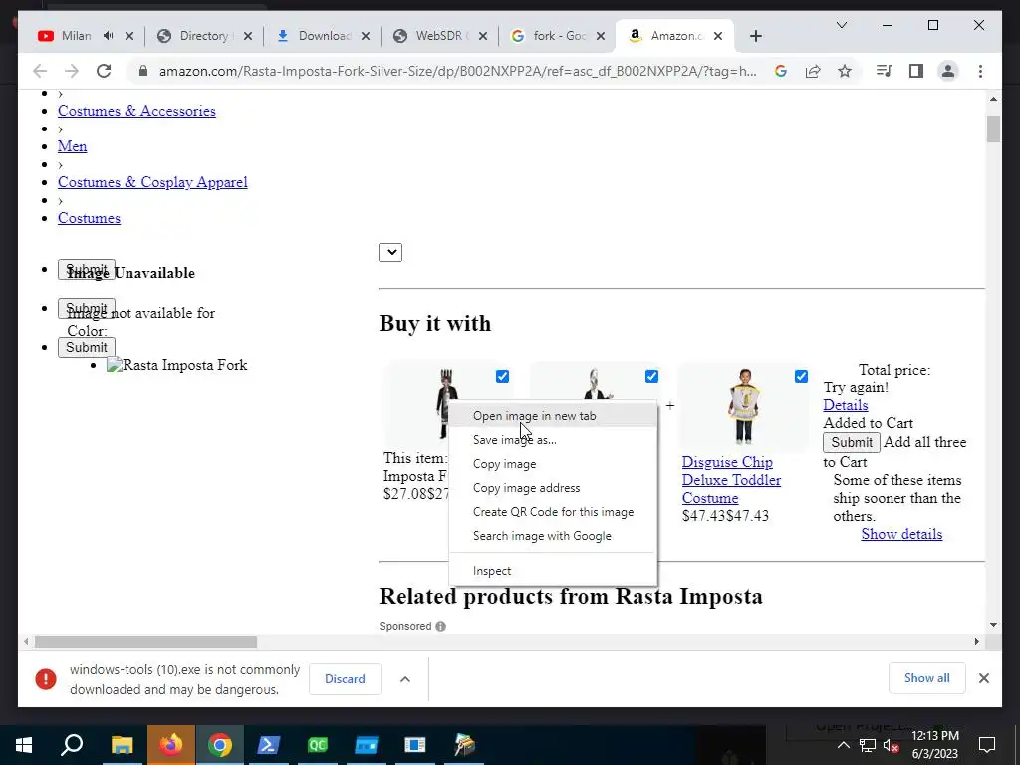The width and height of the screenshot is (1020, 765).
Task: Bookmark this tab with star
Action: [x=845, y=71]
